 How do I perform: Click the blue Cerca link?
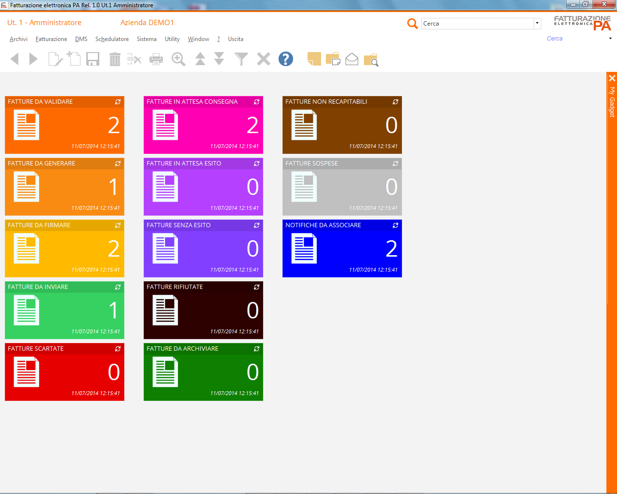pyautogui.click(x=554, y=39)
